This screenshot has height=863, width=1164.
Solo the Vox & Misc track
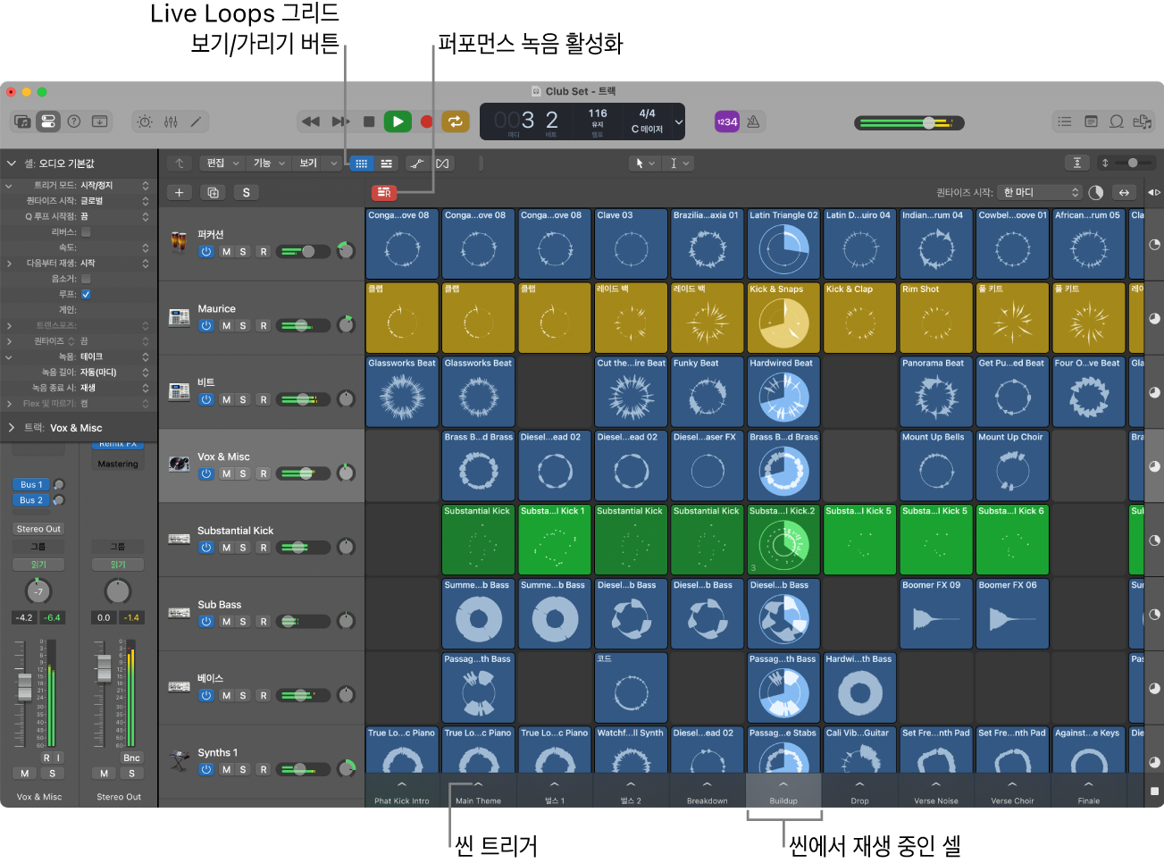point(243,473)
